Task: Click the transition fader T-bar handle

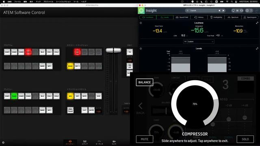Action: click(113, 50)
